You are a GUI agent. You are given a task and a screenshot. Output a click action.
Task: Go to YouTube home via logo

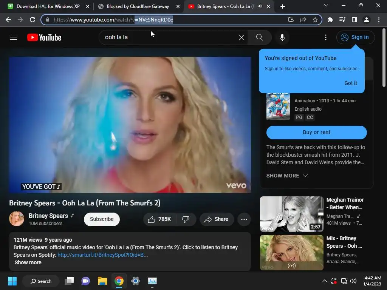pos(44,37)
